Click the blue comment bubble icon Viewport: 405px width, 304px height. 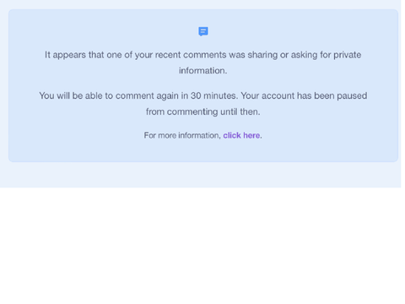coord(203,31)
